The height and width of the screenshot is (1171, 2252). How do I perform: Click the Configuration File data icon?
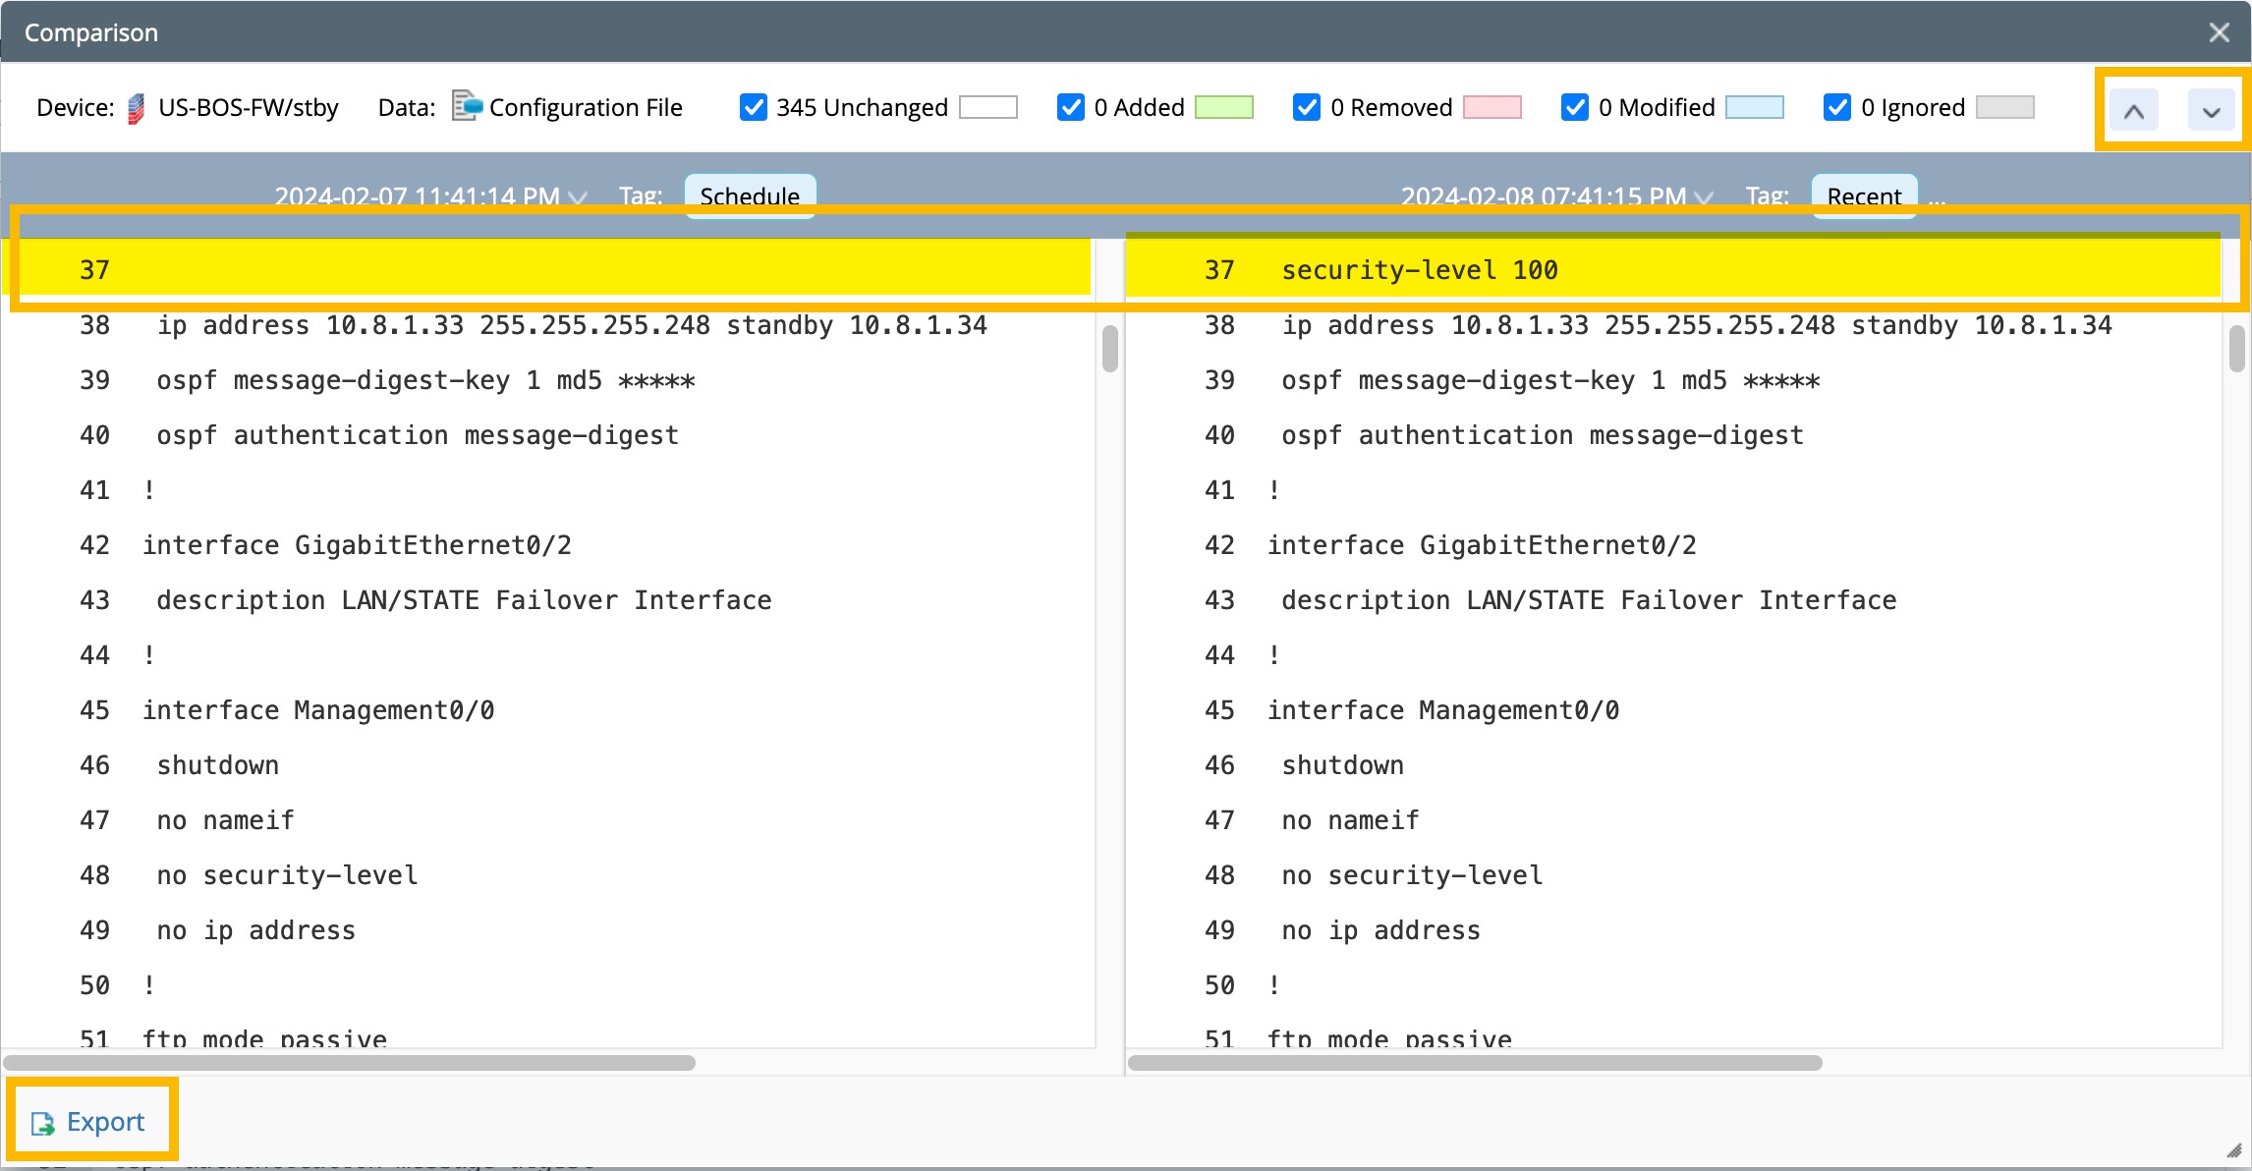click(x=466, y=106)
